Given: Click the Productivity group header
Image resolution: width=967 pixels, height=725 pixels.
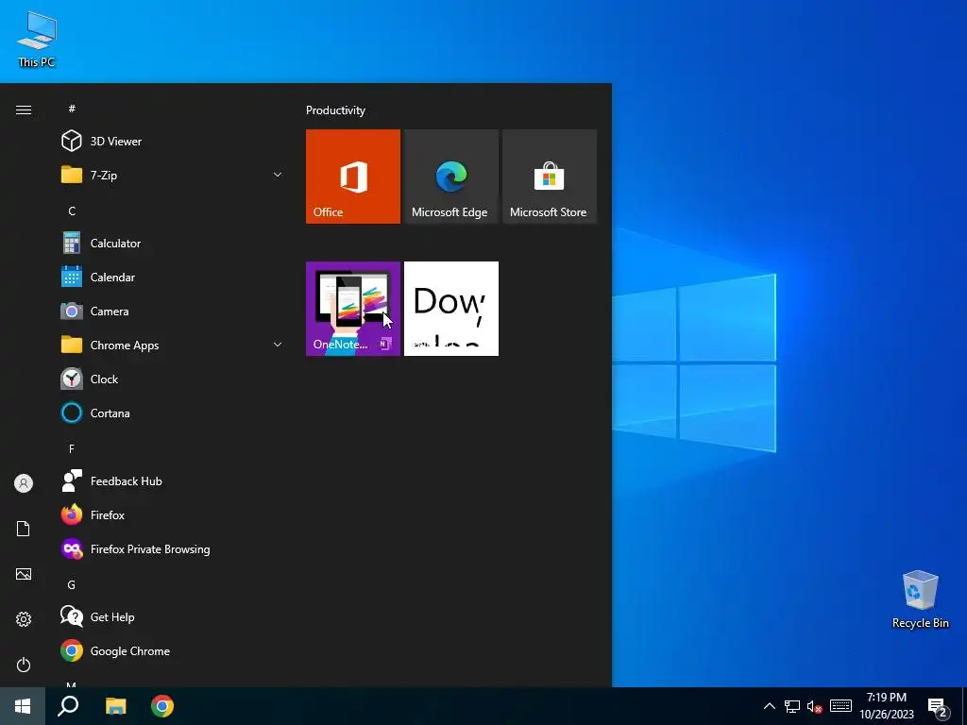Looking at the screenshot, I should pos(335,110).
